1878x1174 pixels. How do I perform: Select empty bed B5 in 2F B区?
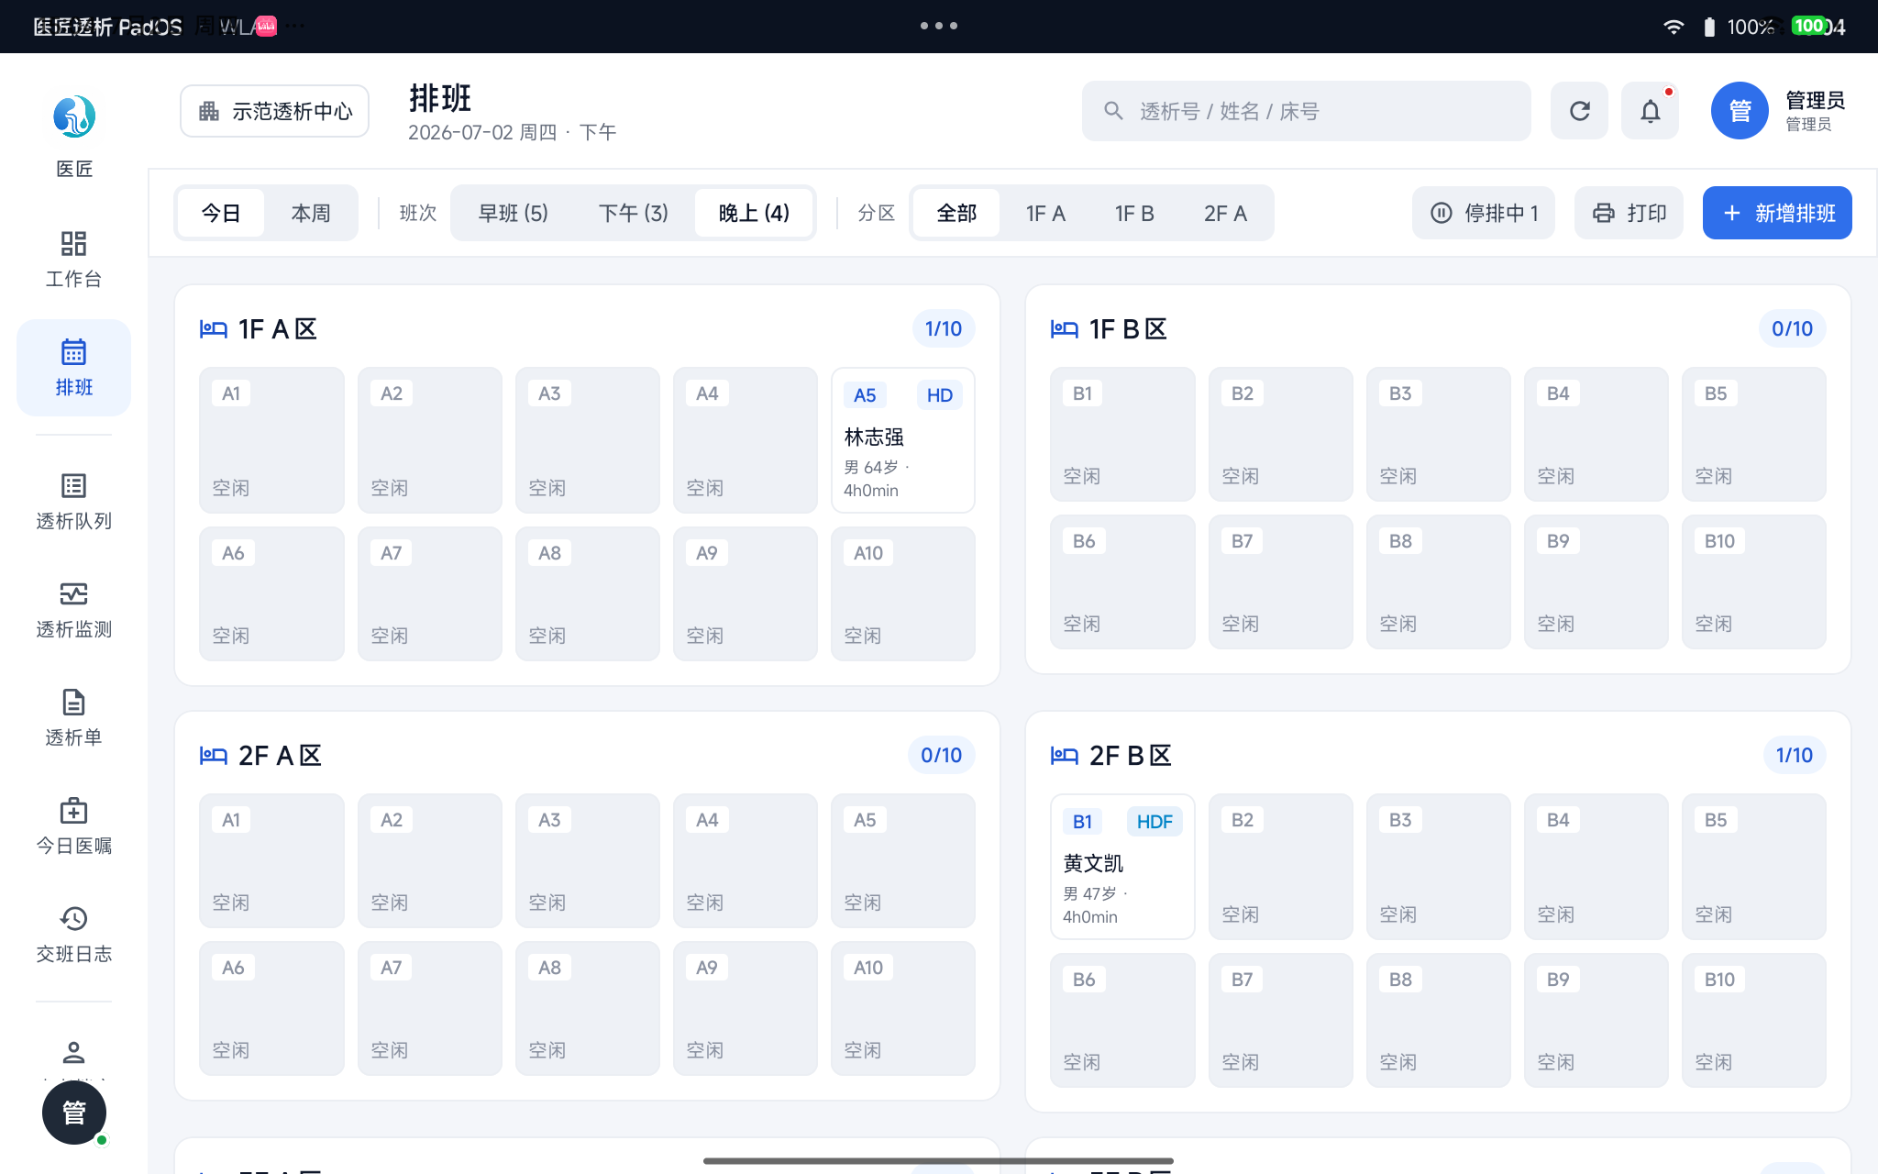tap(1754, 867)
